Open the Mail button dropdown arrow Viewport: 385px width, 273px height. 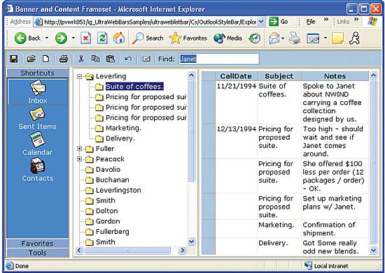tap(283, 38)
